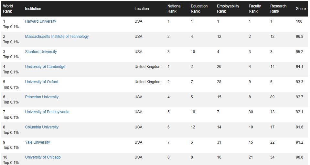This screenshot has height=165, width=310.
Task: Select Columbia's score 91.6
Action: tap(300, 127)
